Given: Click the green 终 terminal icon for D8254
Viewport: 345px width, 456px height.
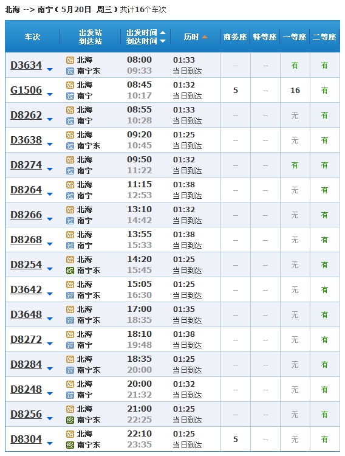Looking at the screenshot, I should 70,271.
